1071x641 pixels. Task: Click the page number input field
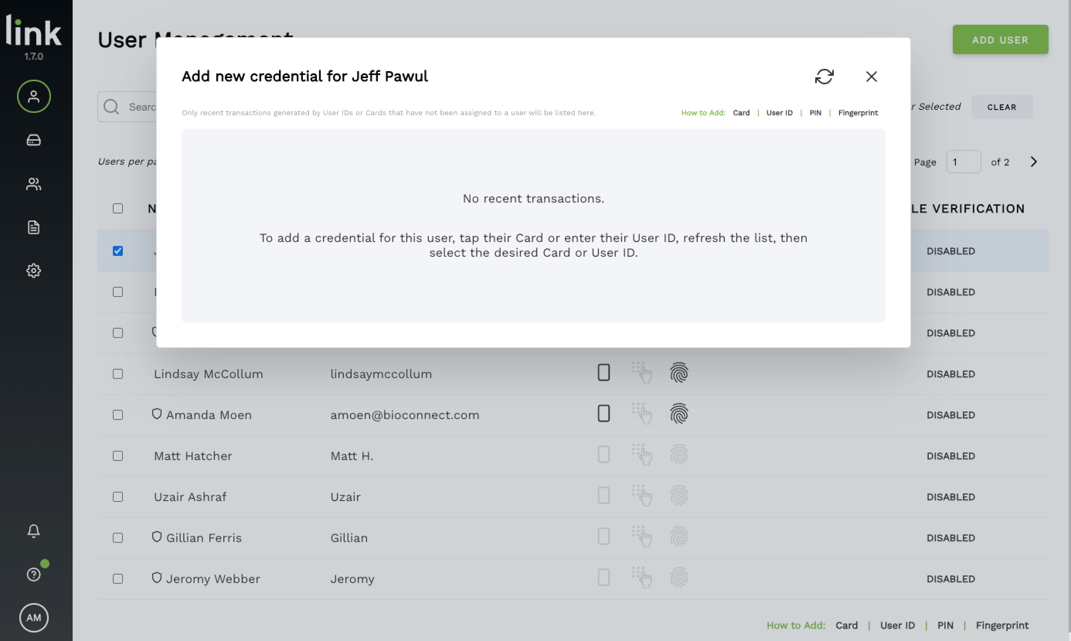click(x=964, y=162)
